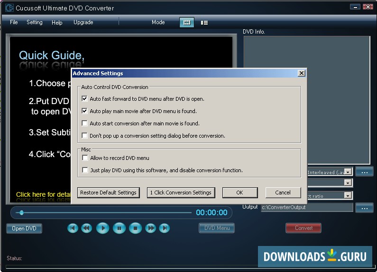
Task: Pause playback with the pause button
Action: 119,228
